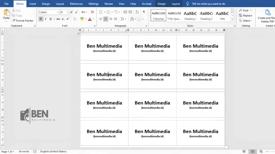
Task: Apply subscript formatting
Action: coord(63,19)
